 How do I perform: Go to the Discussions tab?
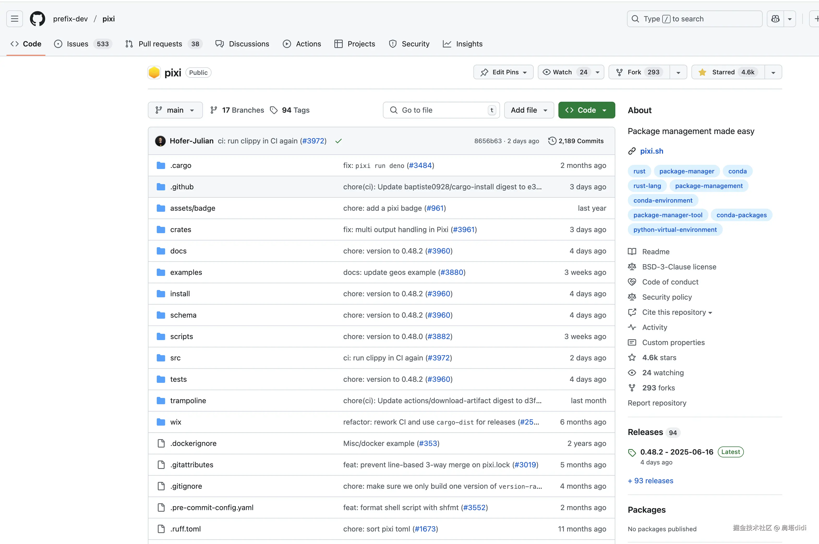[x=242, y=44]
